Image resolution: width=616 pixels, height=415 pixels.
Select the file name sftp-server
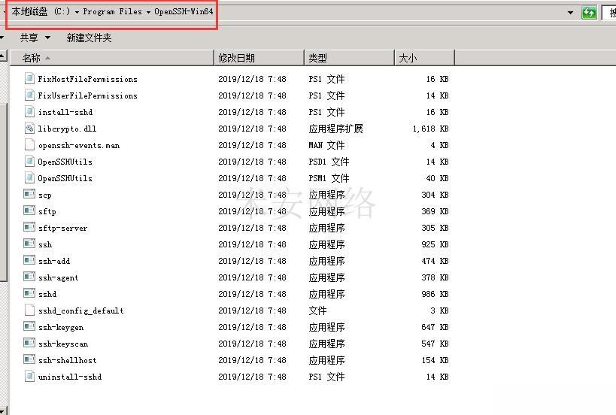[63, 228]
